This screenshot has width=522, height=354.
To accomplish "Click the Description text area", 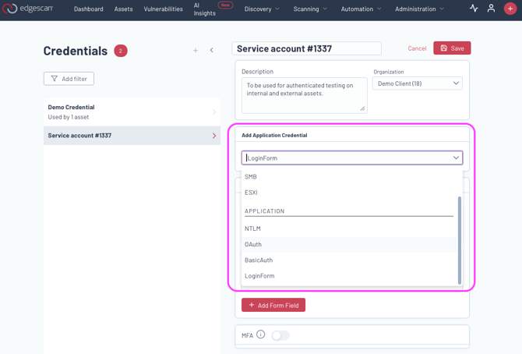I will point(303,94).
